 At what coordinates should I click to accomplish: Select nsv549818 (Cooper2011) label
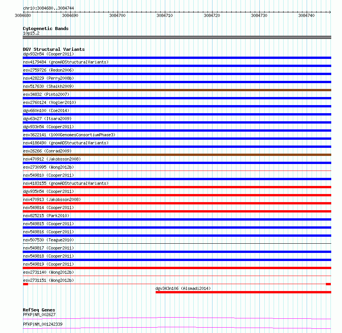[x=48, y=256]
